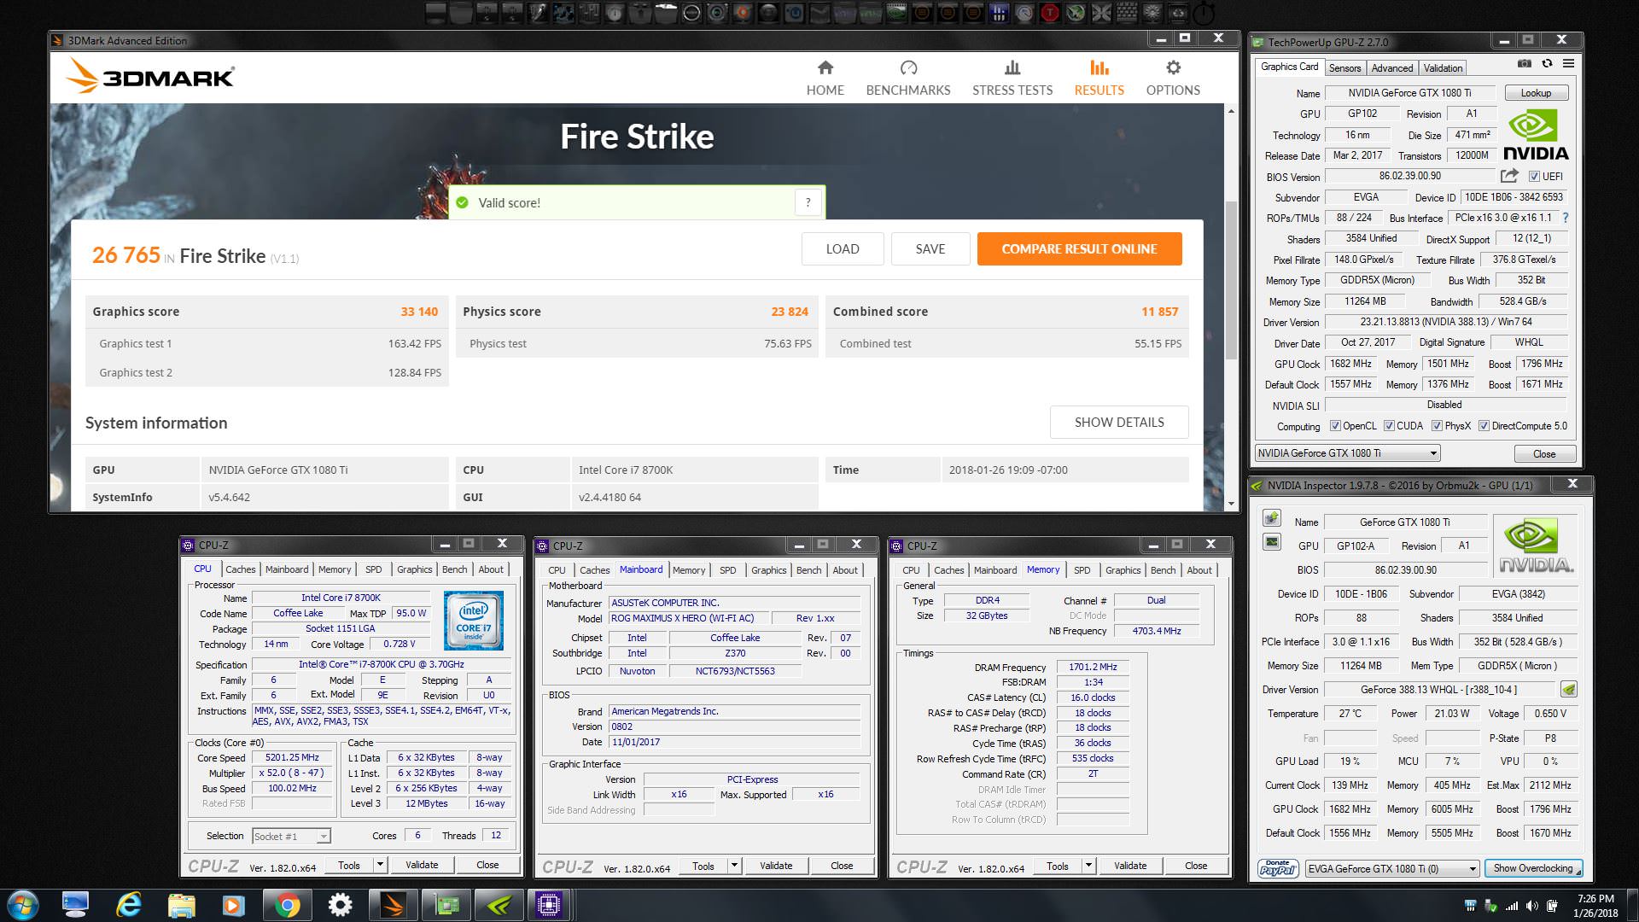Viewport: 1639px width, 922px height.
Task: Toggle the DirectCompute 5.0 checkbox in GPU-Z
Action: pyautogui.click(x=1484, y=426)
